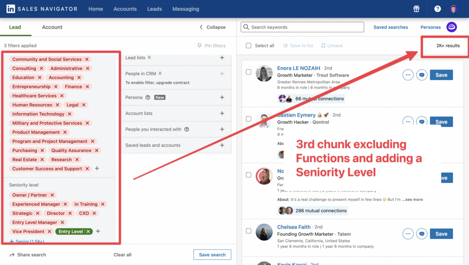Click the People you interacted with help icon
This screenshot has height=265, width=469.
(x=187, y=129)
